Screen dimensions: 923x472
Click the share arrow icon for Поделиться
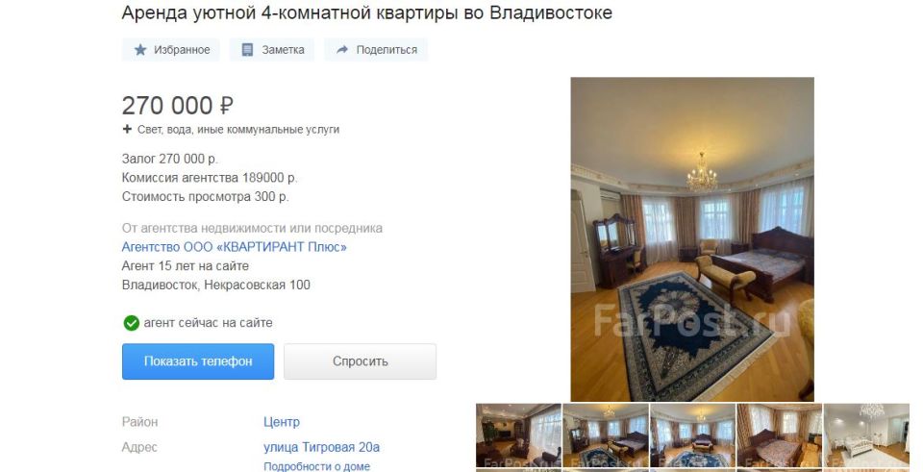point(342,50)
